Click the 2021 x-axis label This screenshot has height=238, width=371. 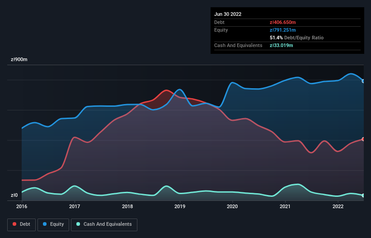(285, 206)
